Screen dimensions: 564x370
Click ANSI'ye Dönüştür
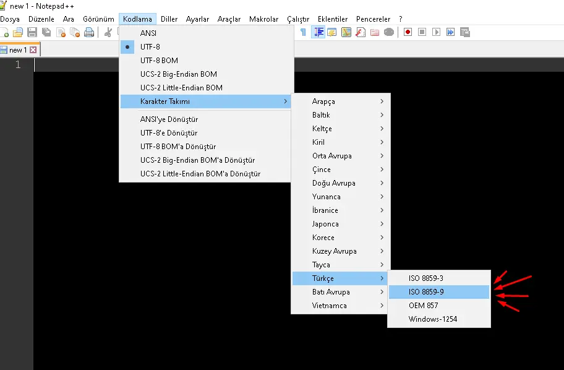[206, 119]
